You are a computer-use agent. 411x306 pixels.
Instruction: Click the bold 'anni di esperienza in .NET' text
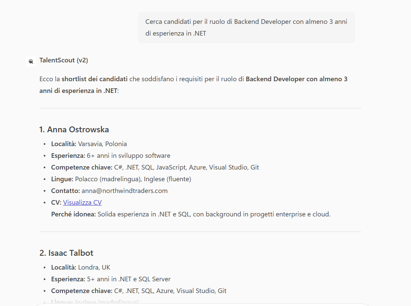tap(78, 90)
